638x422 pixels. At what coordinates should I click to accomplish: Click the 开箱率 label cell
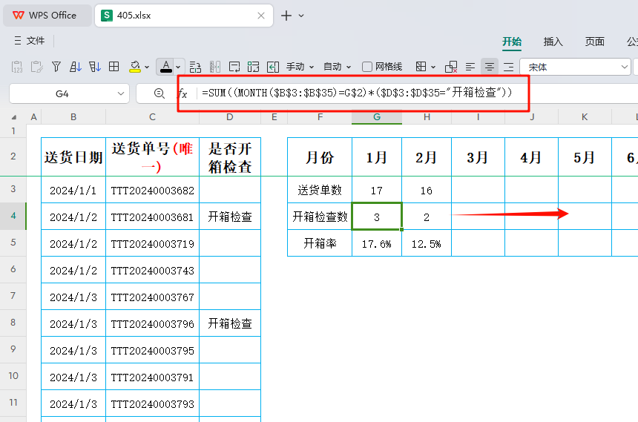coord(320,243)
